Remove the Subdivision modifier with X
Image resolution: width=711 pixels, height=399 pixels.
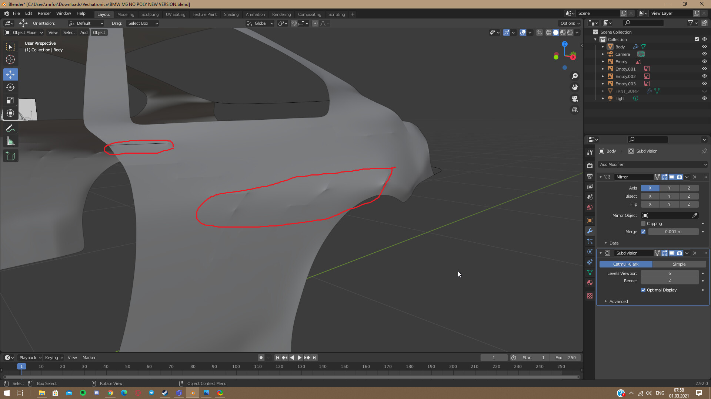coord(695,253)
